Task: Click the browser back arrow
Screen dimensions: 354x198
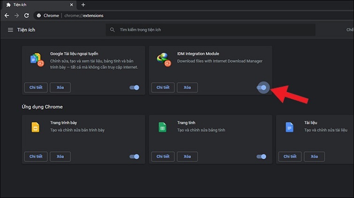Action: [6, 15]
